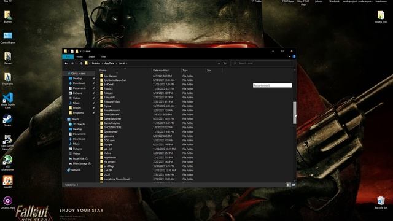Open Main Storage (F:) drive in sidebar
This screenshot has width=393, height=221.
pyautogui.click(x=80, y=164)
